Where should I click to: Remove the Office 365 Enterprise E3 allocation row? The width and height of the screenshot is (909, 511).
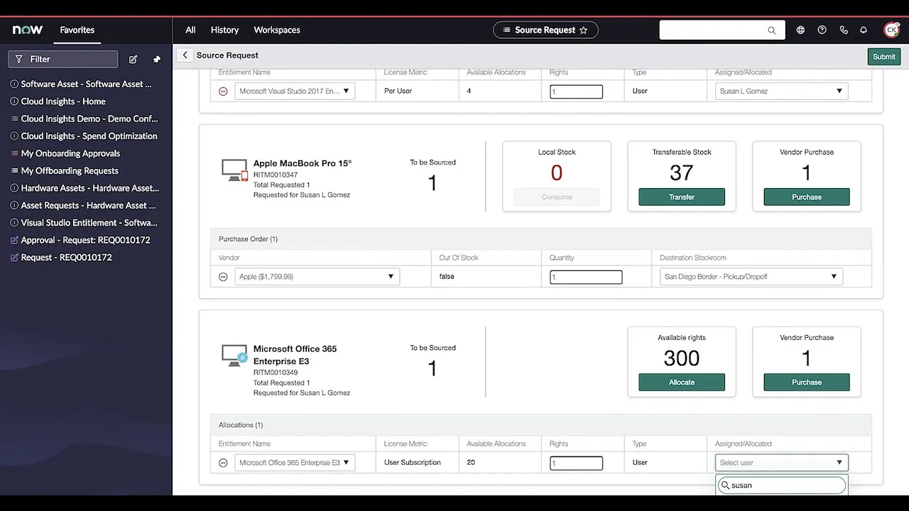pyautogui.click(x=223, y=463)
